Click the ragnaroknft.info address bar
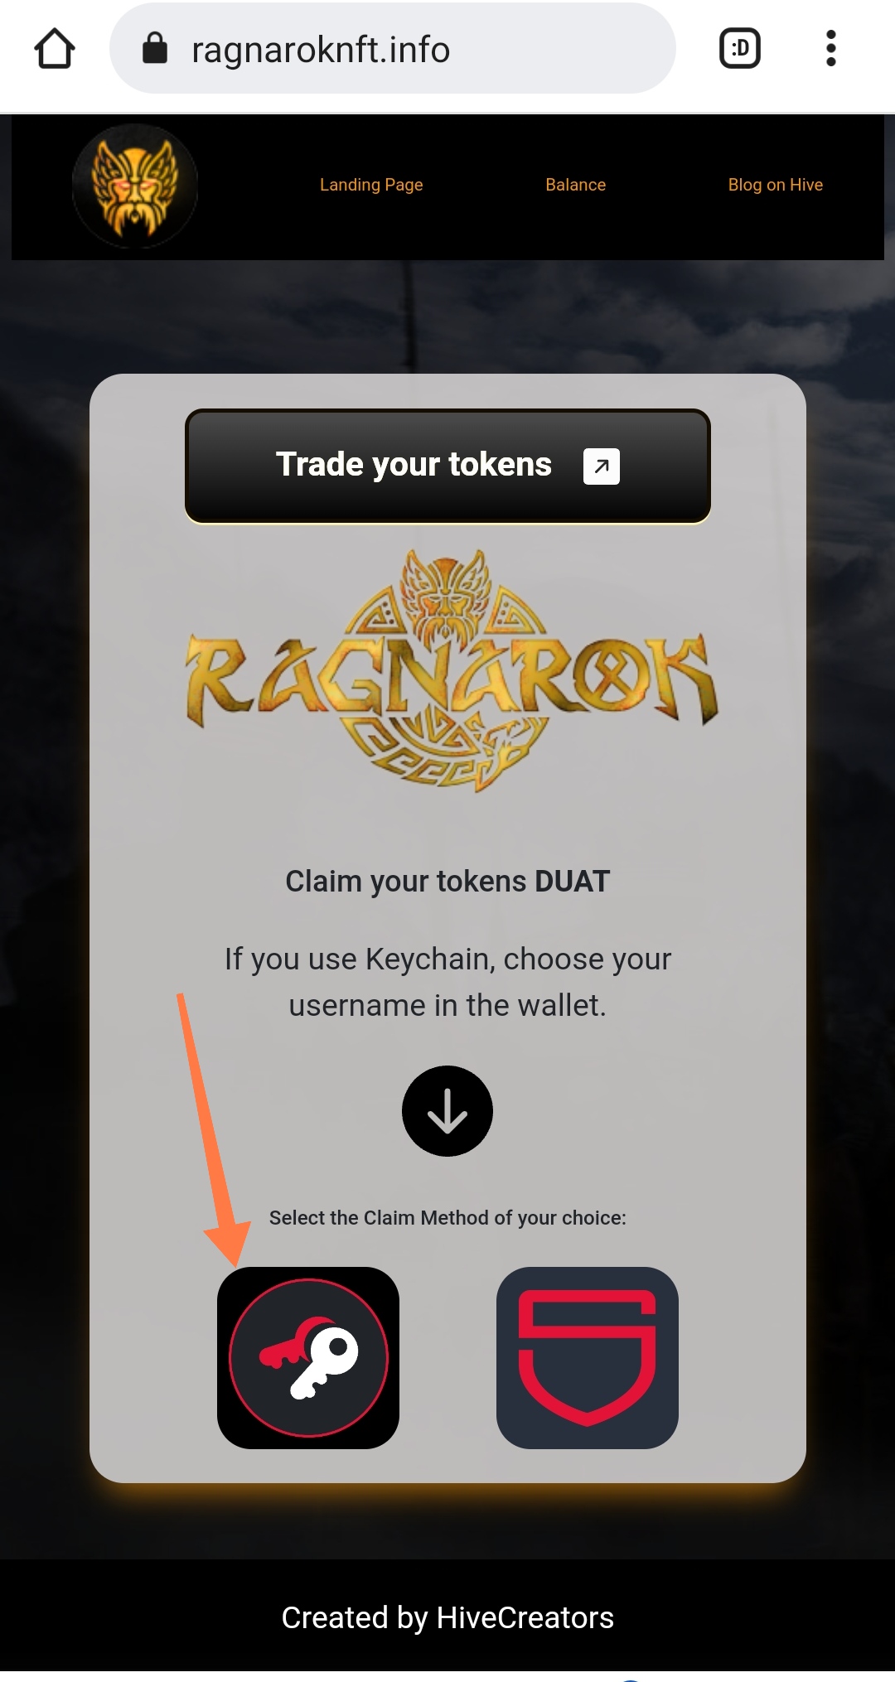Image resolution: width=895 pixels, height=1682 pixels. click(x=392, y=48)
